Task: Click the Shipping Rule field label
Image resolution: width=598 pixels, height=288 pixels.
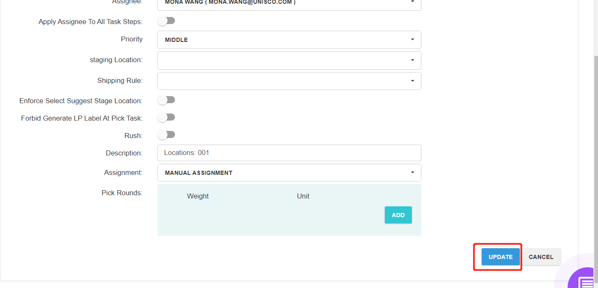Action: (120, 80)
